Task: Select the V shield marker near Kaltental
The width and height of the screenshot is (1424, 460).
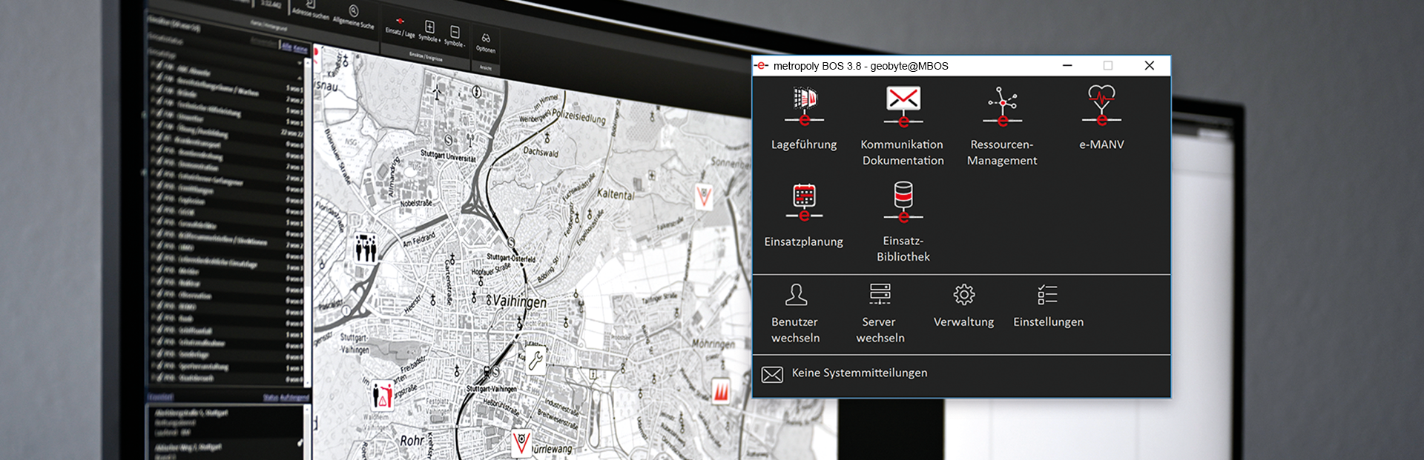Action: 704,196
